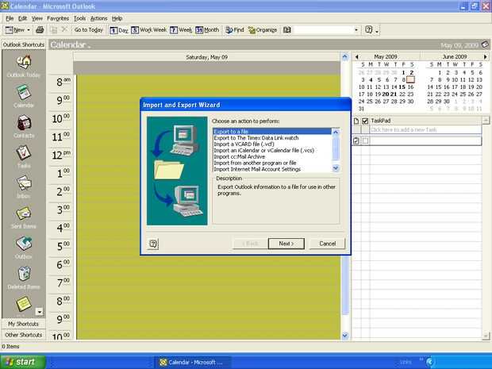Switch to Month view

pyautogui.click(x=207, y=30)
